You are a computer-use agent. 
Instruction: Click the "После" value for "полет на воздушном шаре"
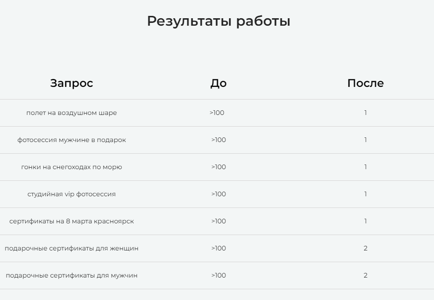365,113
